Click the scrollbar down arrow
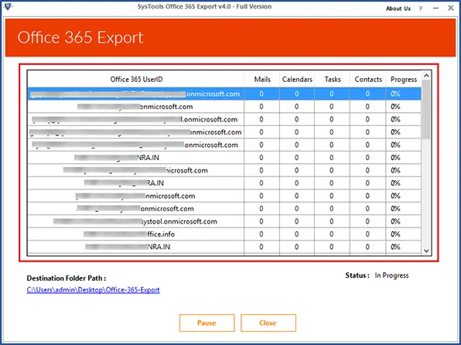 click(x=426, y=251)
